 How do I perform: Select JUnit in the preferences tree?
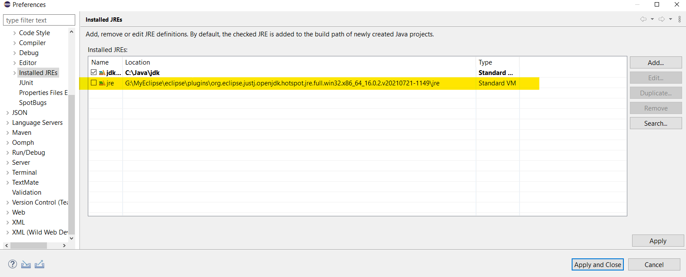(26, 83)
